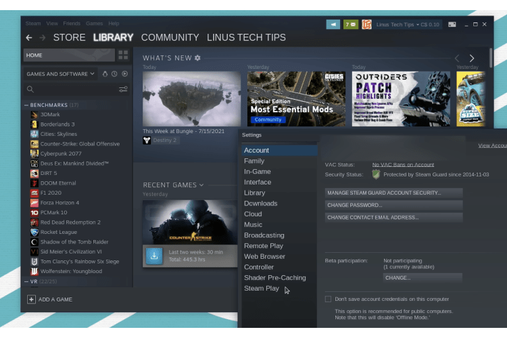Image resolution: width=507 pixels, height=338 pixels.
Task: Open Games and Software dropdown
Action: [x=60, y=74]
